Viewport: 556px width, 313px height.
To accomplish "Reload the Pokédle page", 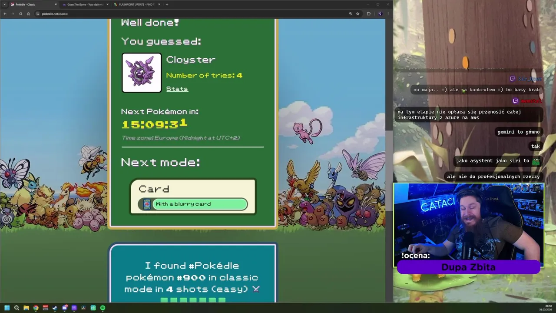I will pyautogui.click(x=20, y=13).
